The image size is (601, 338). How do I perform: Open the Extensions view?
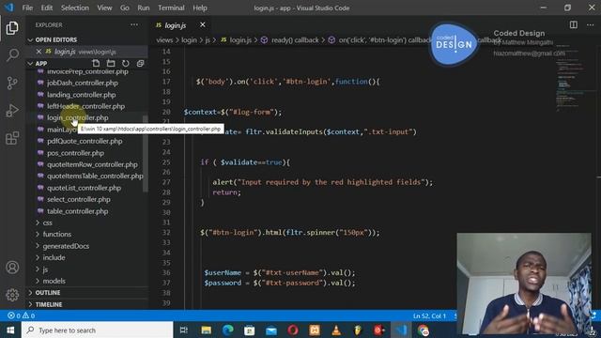coord(12,138)
